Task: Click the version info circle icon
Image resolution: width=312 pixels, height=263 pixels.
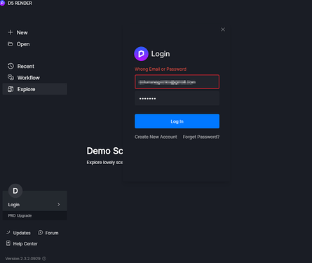Action: point(44,259)
